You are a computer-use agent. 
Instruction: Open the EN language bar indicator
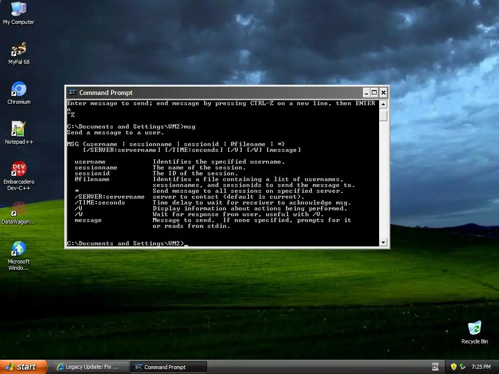tap(435, 367)
